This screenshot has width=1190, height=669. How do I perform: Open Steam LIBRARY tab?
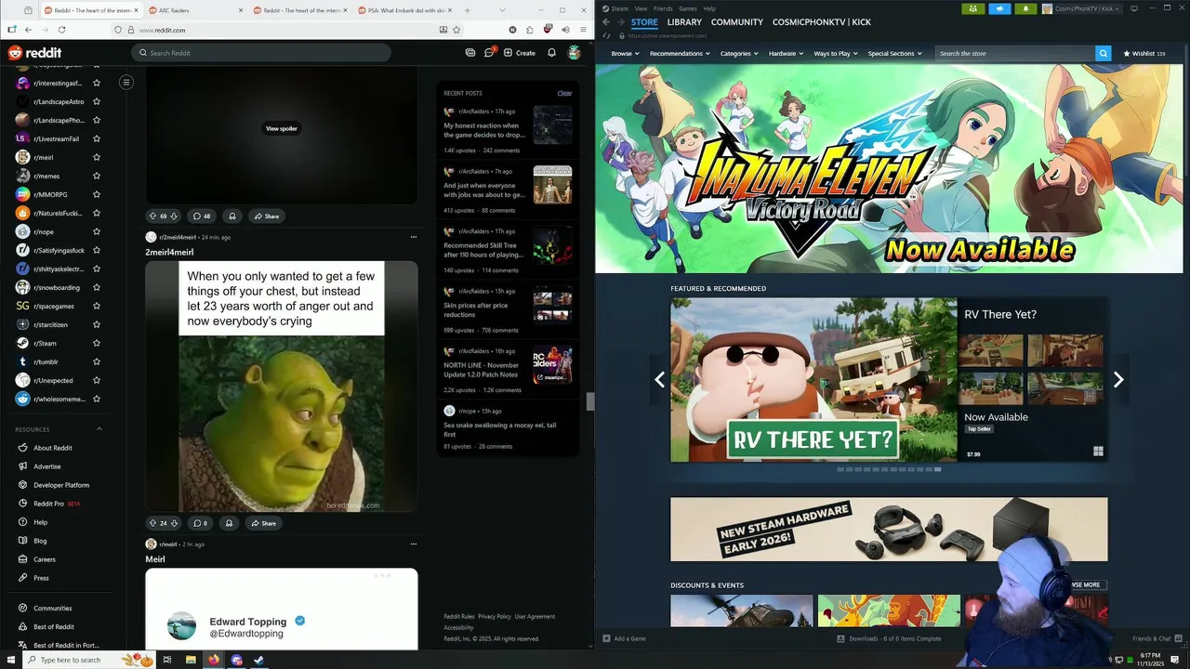pyautogui.click(x=684, y=21)
